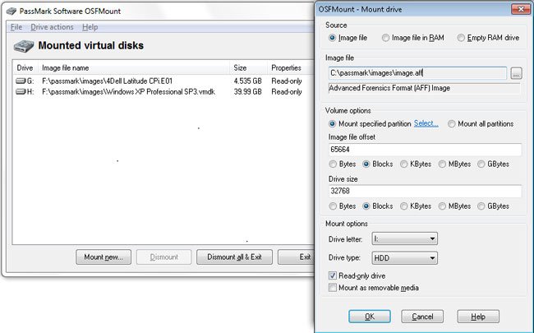Click the image file path input field
The height and width of the screenshot is (333, 534).
[418, 73]
